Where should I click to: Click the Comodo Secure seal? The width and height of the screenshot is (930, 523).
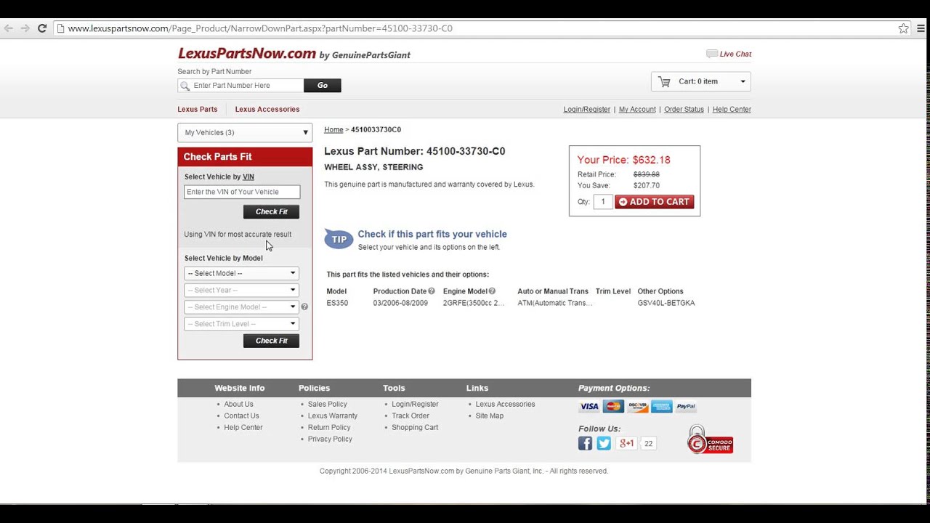(710, 440)
